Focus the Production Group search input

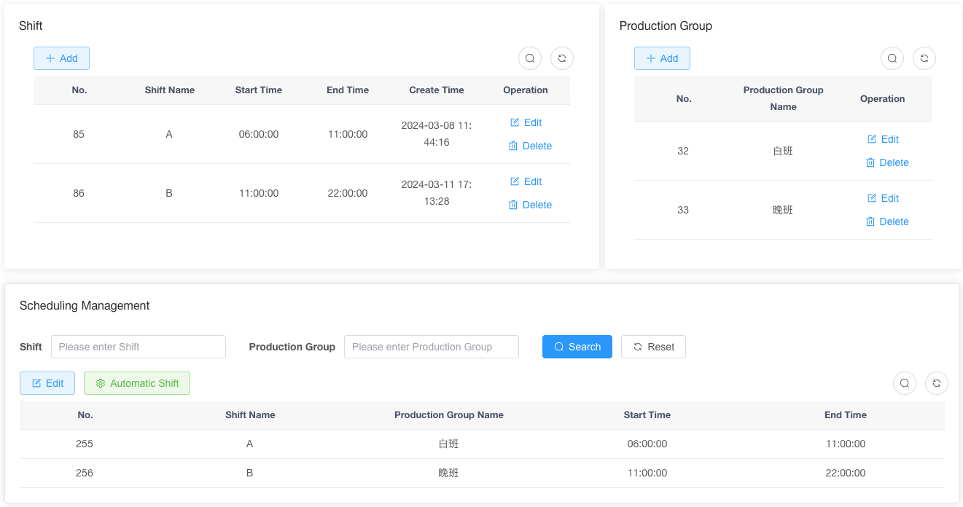coord(432,347)
